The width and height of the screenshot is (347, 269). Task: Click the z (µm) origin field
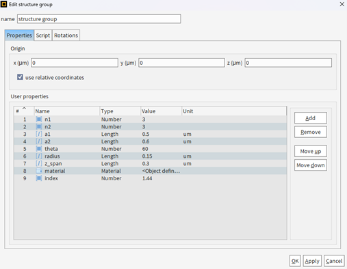click(288, 63)
